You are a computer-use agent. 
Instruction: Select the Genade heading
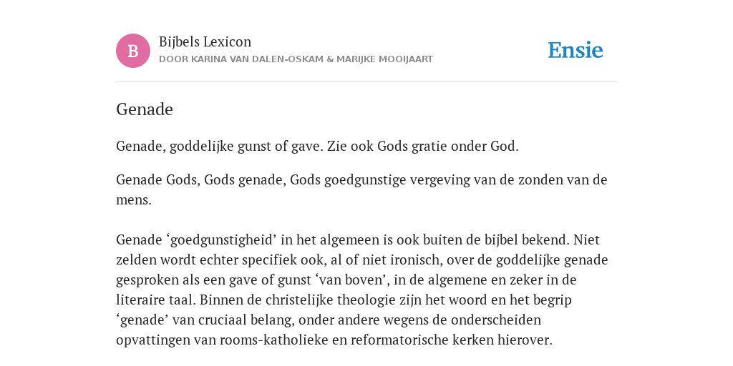[x=145, y=109]
